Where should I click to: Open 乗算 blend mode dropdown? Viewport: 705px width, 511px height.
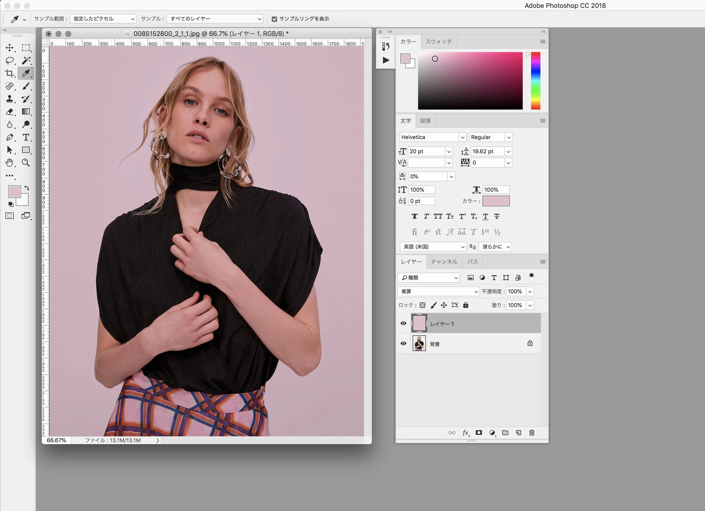(438, 292)
